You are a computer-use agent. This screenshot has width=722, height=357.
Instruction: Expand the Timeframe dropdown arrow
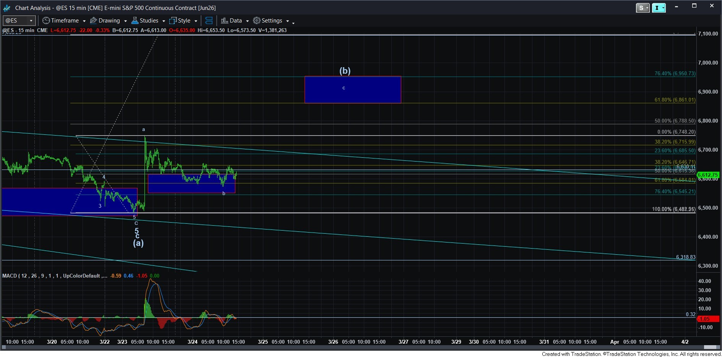click(x=84, y=21)
